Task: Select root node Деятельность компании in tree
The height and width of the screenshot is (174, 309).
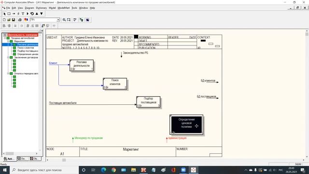Action: tap(23, 35)
